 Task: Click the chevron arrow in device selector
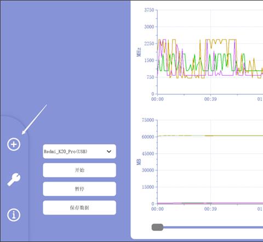(x=109, y=151)
